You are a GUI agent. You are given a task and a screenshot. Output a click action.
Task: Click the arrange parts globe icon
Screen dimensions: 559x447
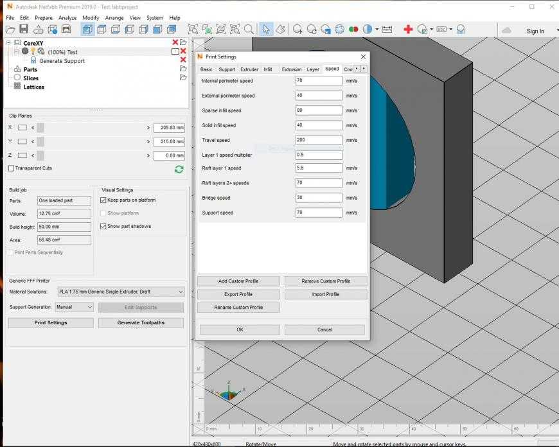coord(339,30)
